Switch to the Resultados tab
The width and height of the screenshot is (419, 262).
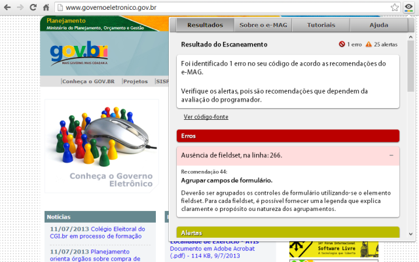click(206, 25)
